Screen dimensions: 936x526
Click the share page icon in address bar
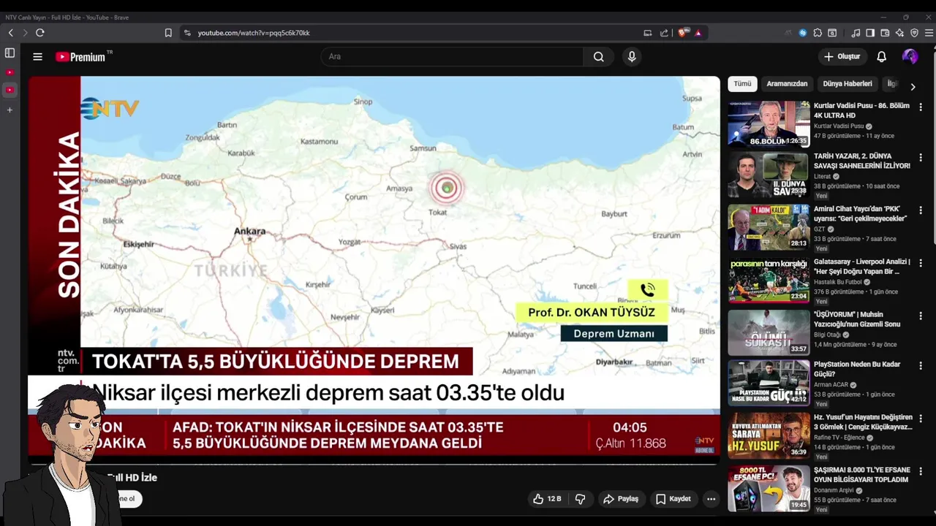(664, 33)
